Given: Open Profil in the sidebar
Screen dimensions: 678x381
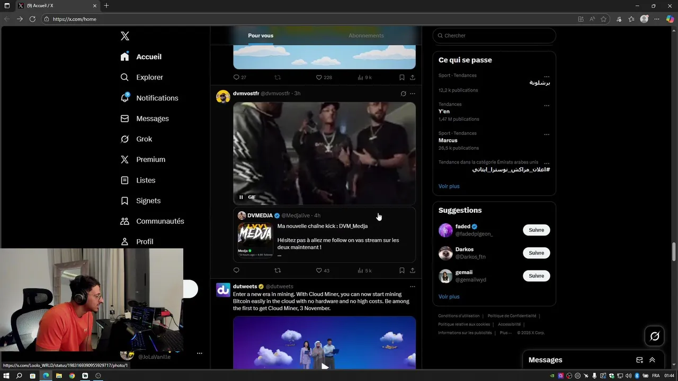Looking at the screenshot, I should [x=137, y=241].
